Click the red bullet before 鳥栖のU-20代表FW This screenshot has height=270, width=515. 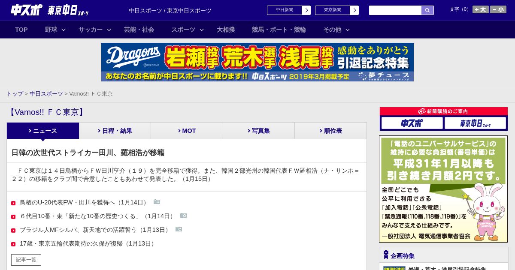(13, 203)
